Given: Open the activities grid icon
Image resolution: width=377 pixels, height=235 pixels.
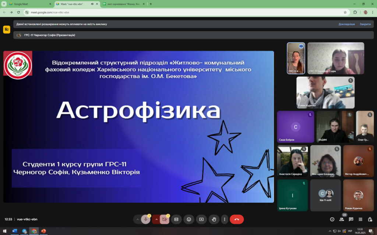Looking at the screenshot, I should point(360,219).
